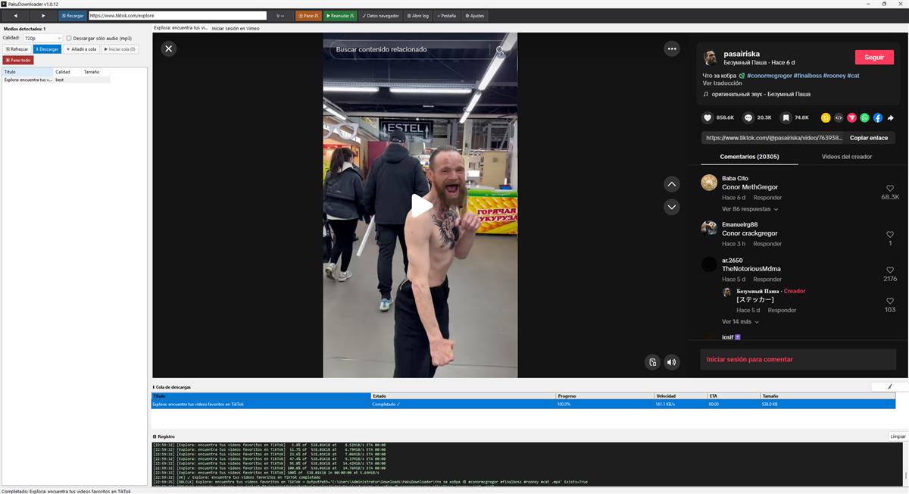
Task: Click the magnifier search icon
Action: coord(500,50)
